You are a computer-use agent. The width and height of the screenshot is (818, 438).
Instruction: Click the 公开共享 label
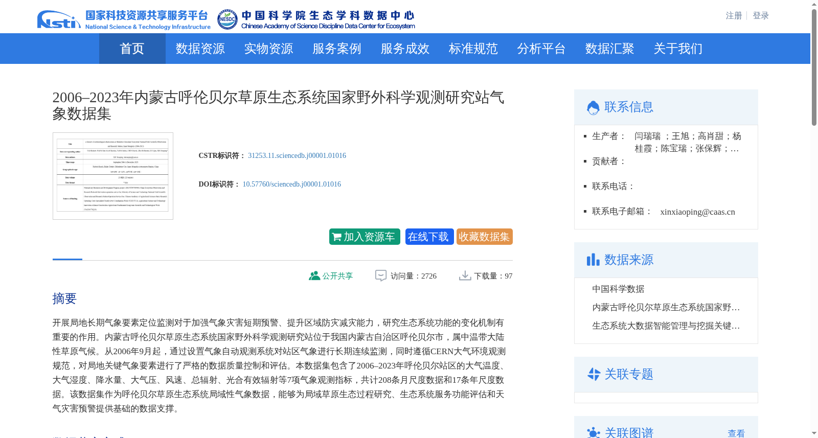337,276
